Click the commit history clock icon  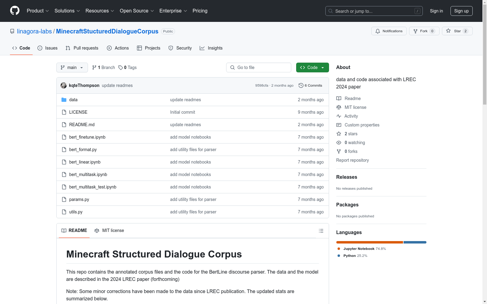(301, 85)
